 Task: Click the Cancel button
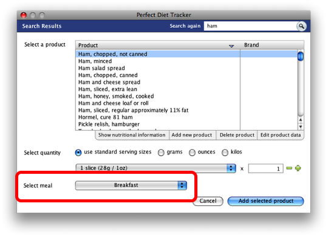click(x=208, y=201)
